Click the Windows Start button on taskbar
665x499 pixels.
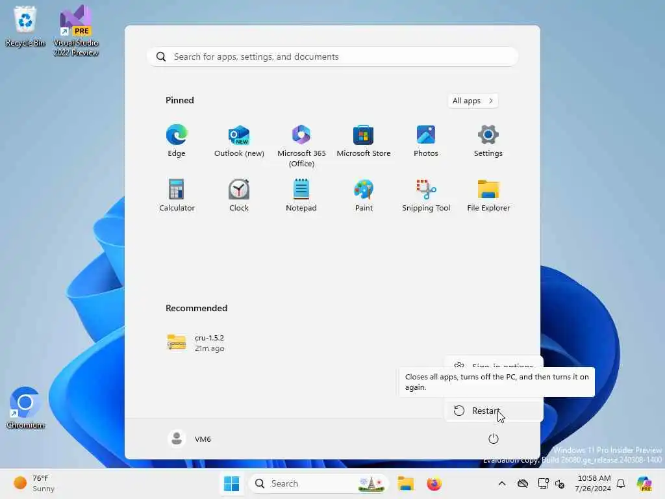[232, 483]
